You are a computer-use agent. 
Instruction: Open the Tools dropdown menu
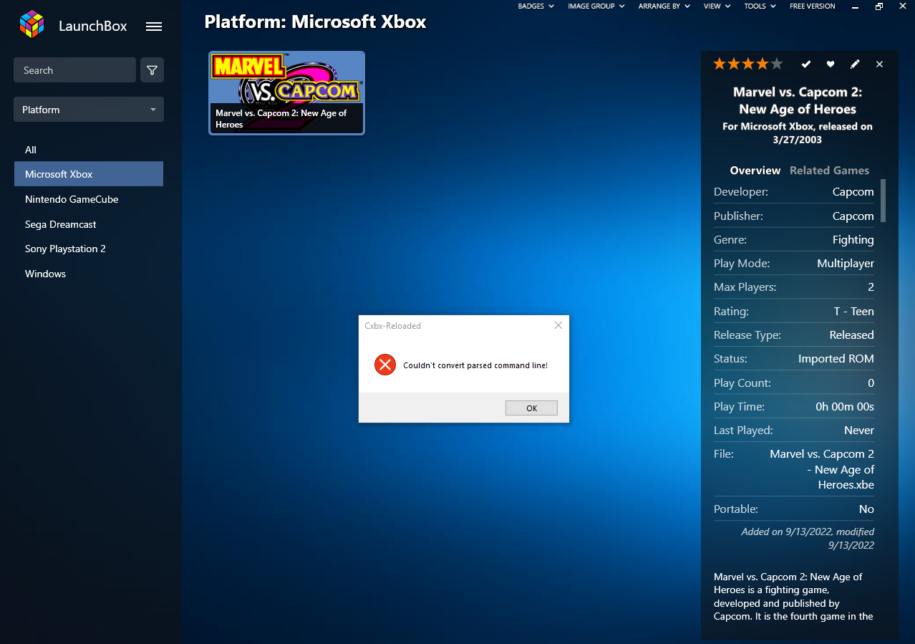[x=761, y=6]
